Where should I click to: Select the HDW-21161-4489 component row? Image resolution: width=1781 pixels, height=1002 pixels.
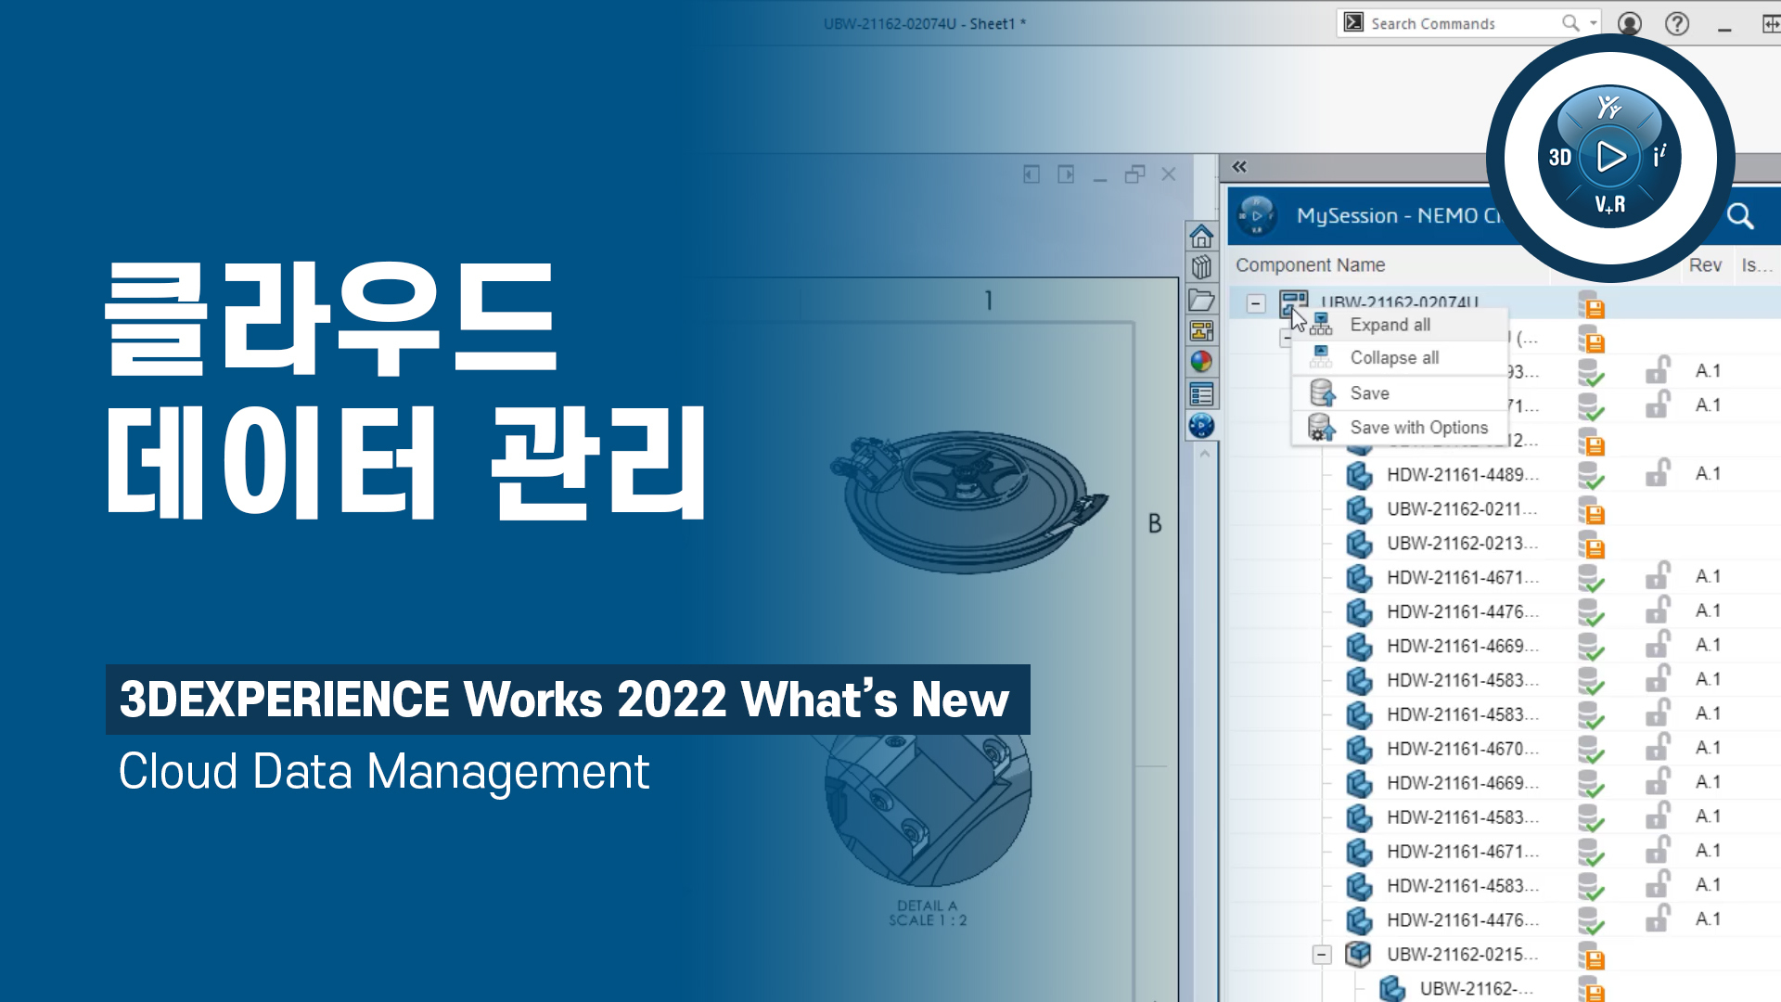click(x=1505, y=475)
